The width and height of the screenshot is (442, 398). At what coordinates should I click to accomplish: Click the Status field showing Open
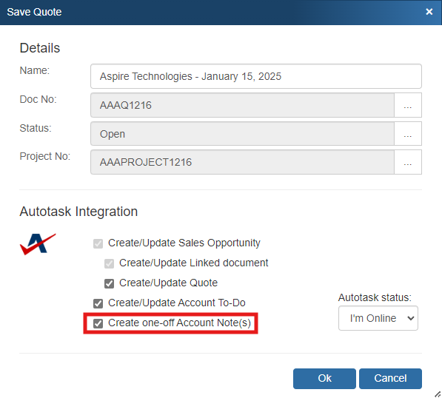click(x=242, y=134)
